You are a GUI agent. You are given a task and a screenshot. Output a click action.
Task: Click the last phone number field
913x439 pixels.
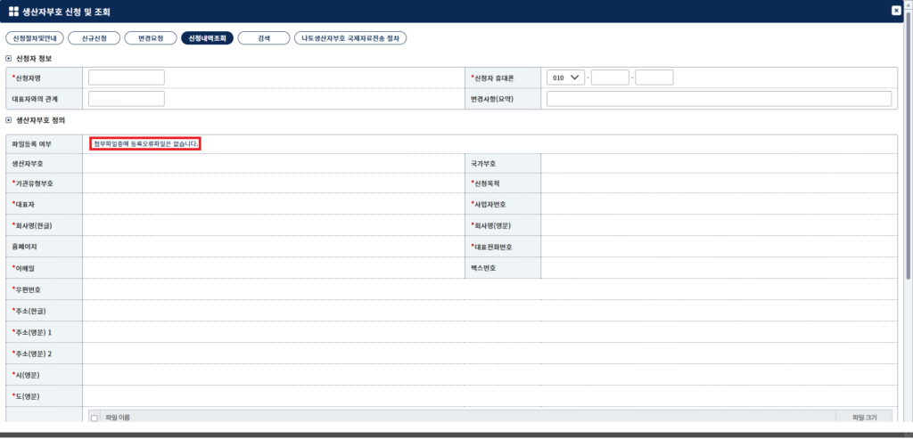click(x=654, y=77)
